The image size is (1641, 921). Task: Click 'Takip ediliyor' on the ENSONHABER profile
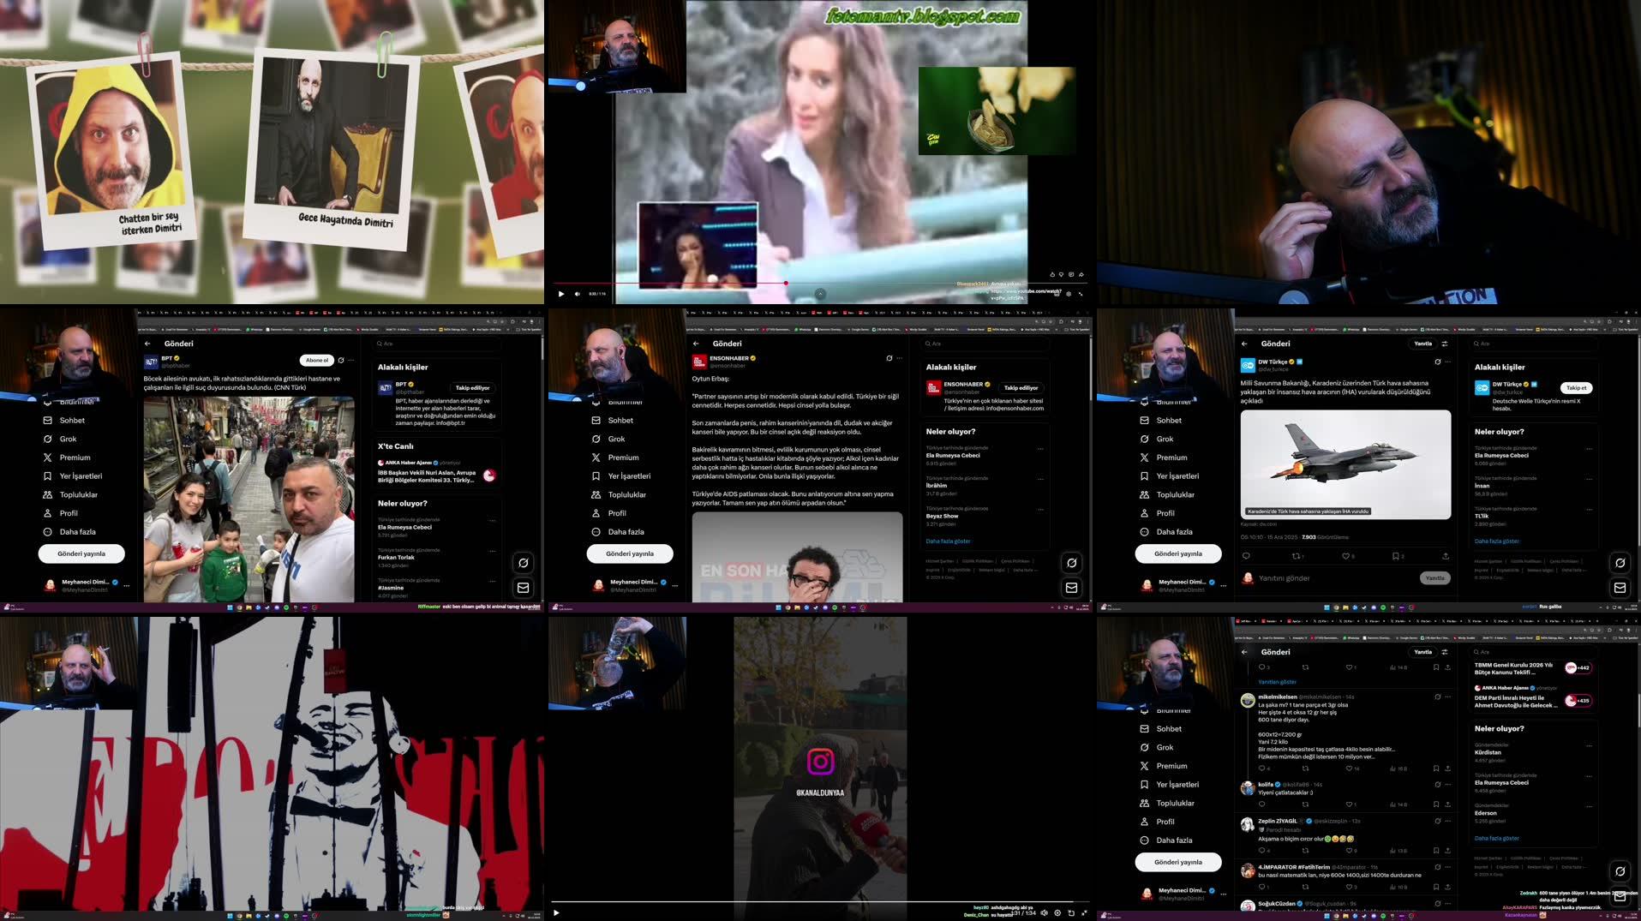pos(1020,387)
